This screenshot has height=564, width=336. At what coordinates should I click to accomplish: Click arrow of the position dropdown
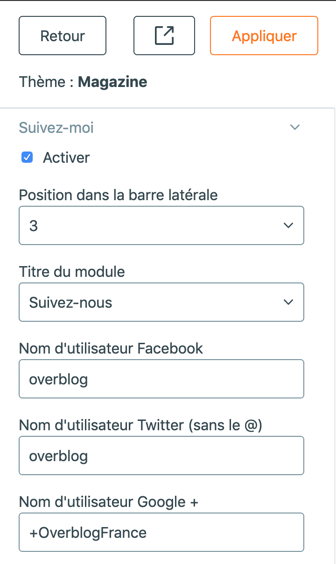point(288,225)
